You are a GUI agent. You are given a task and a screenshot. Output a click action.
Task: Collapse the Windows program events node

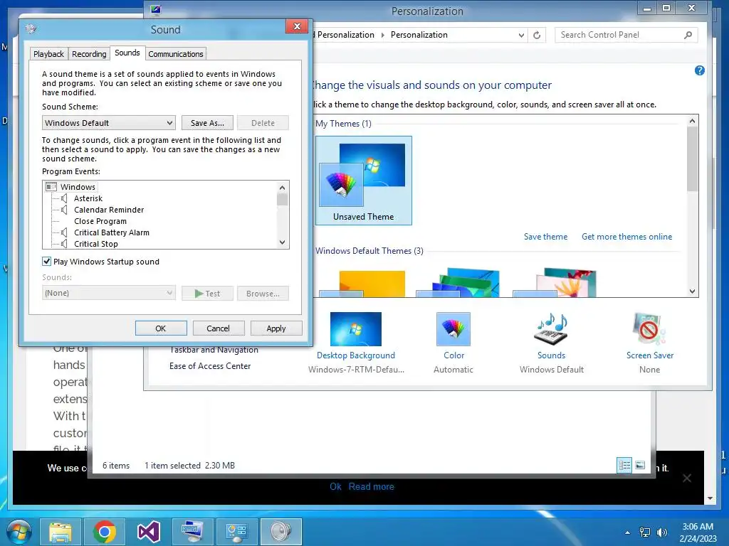click(x=51, y=187)
